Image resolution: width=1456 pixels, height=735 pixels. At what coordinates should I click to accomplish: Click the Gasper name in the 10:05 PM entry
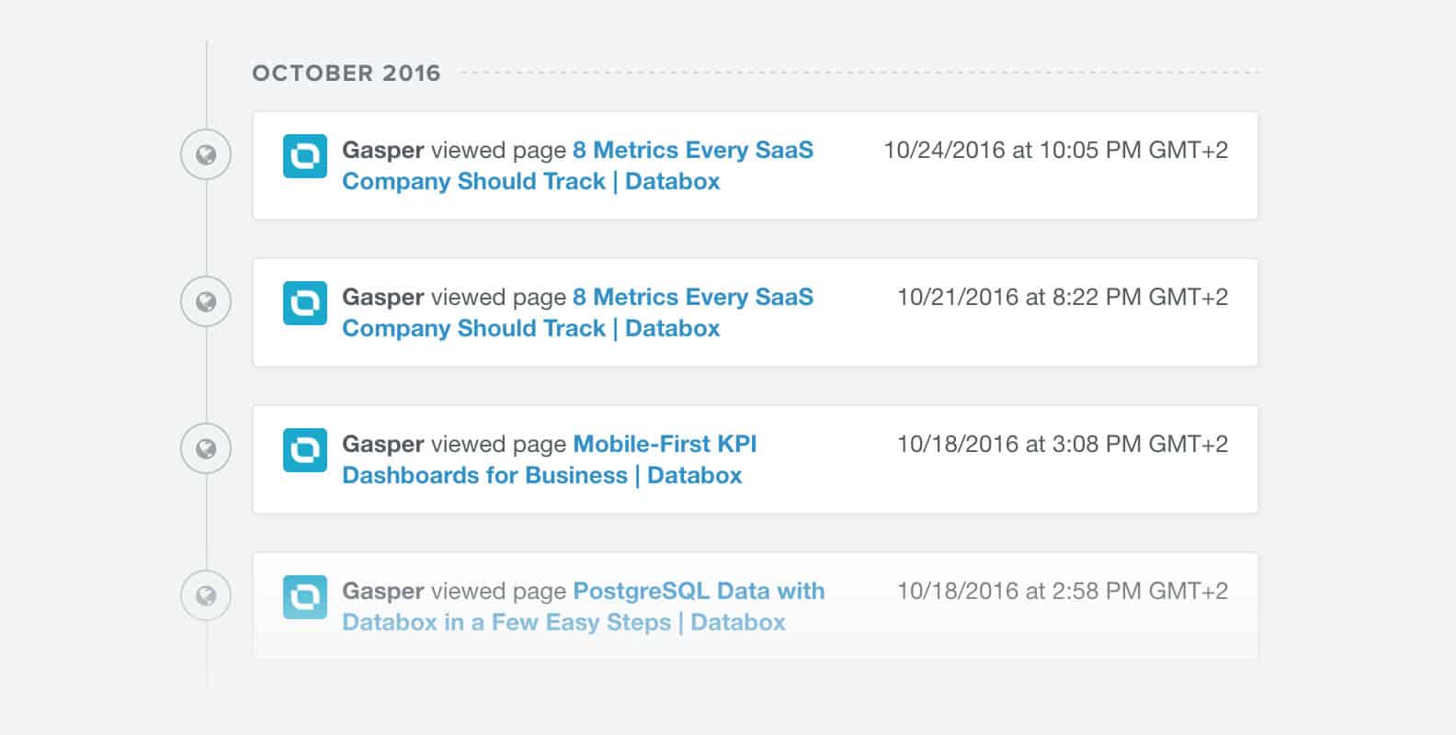[382, 150]
